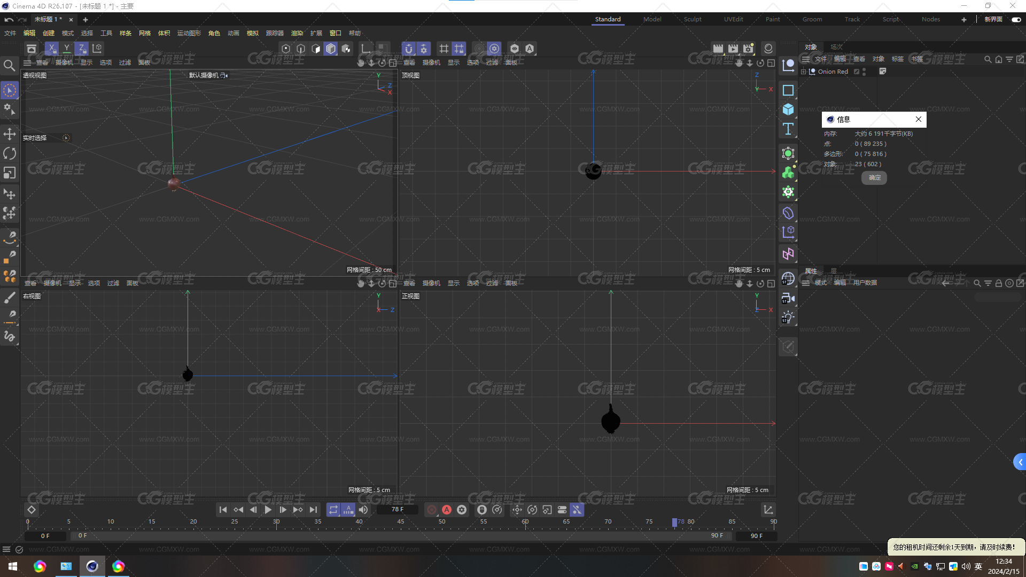Screen dimensions: 1026x577
Task: Open the bottom-left status bar hamburger menu
Action: pyautogui.click(x=6, y=549)
